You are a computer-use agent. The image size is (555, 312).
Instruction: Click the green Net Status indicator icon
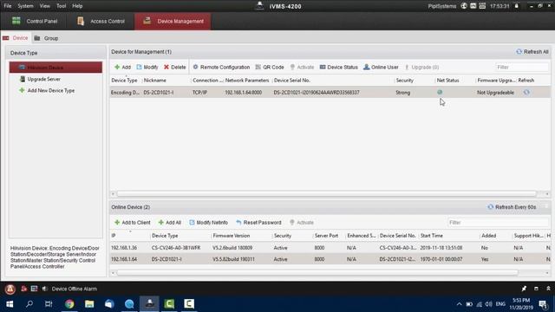point(440,92)
